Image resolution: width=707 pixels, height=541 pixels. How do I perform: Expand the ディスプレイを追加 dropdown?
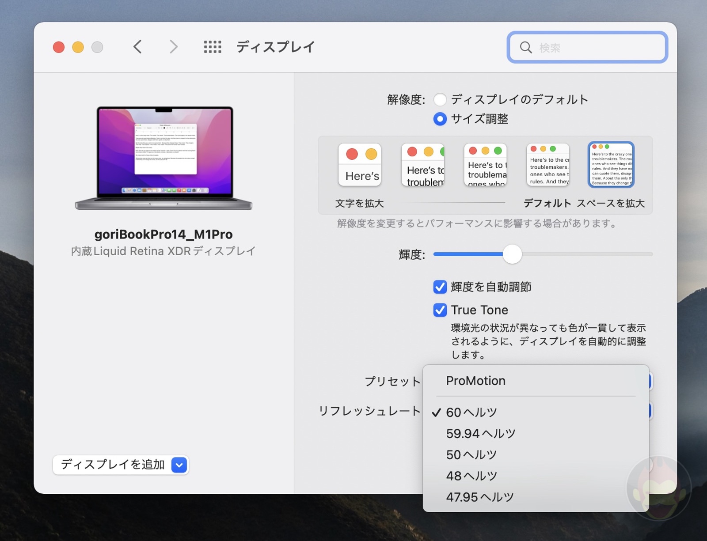point(179,465)
